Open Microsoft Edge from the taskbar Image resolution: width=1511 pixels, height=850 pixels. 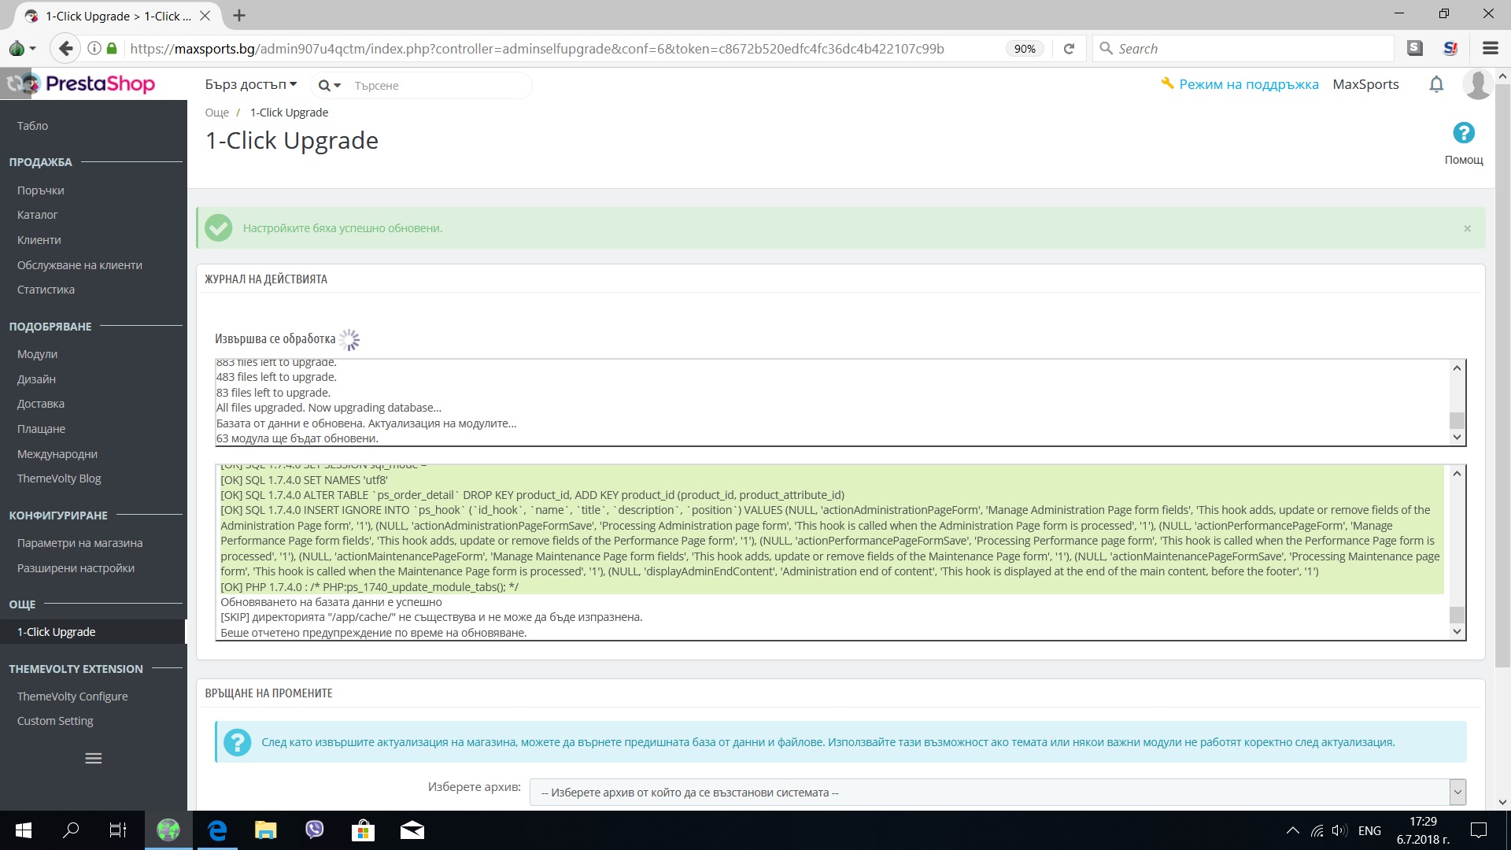point(217,830)
